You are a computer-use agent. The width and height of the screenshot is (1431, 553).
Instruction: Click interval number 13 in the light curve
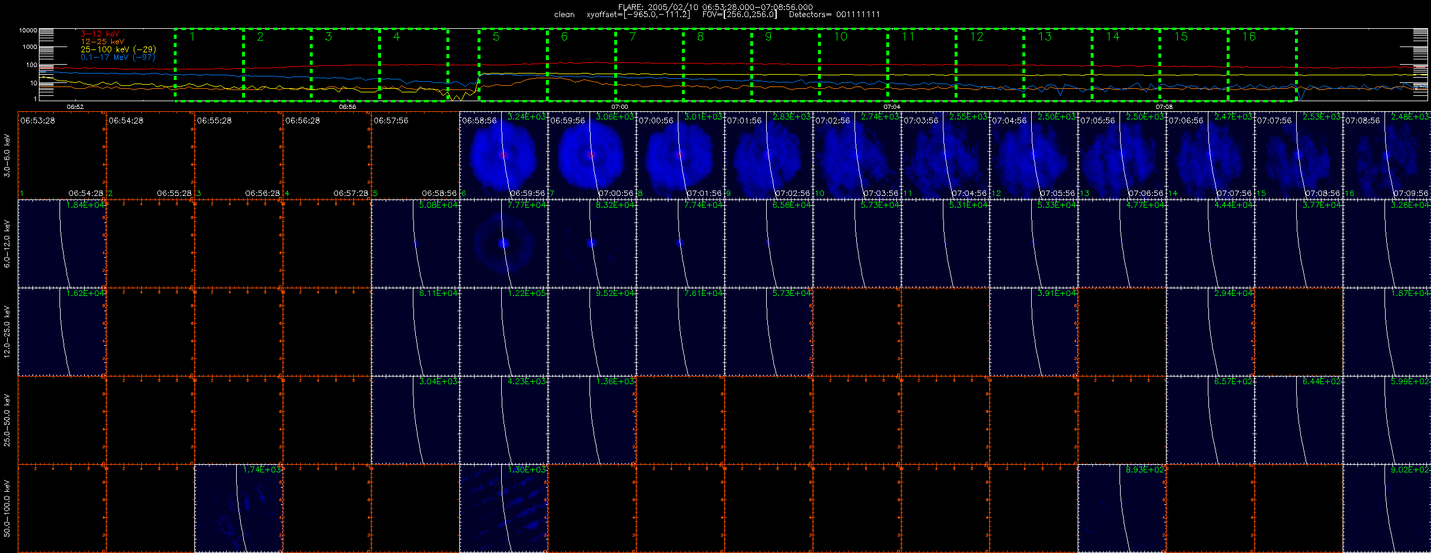coord(1045,37)
